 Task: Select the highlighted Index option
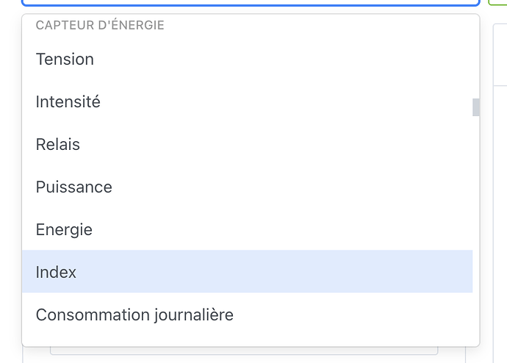[56, 272]
